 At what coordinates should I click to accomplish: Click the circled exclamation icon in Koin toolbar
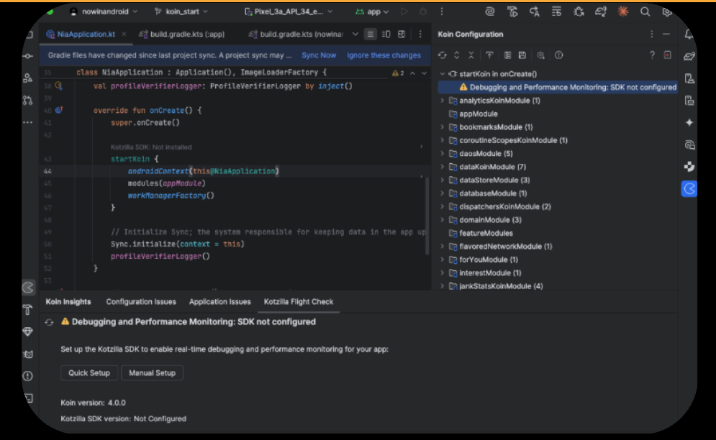(558, 55)
